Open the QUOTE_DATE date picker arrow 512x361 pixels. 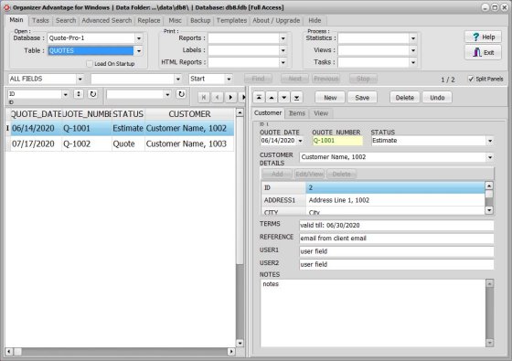tap(300, 141)
